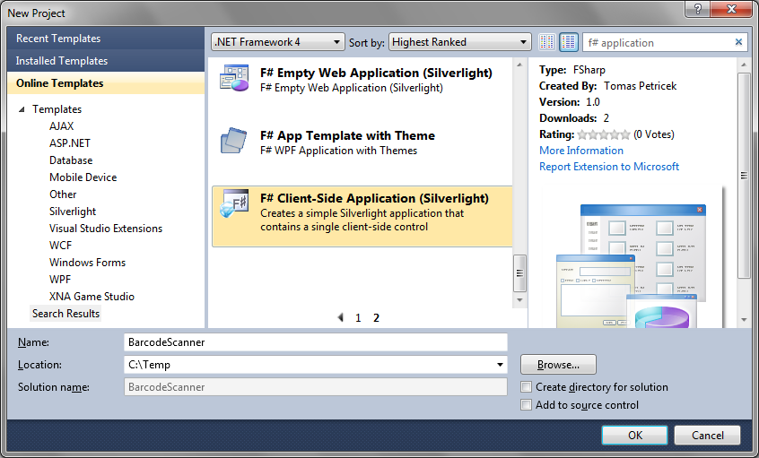Screen dimensions: 759x458
Task: Enable Create directory for solution
Action: click(527, 387)
